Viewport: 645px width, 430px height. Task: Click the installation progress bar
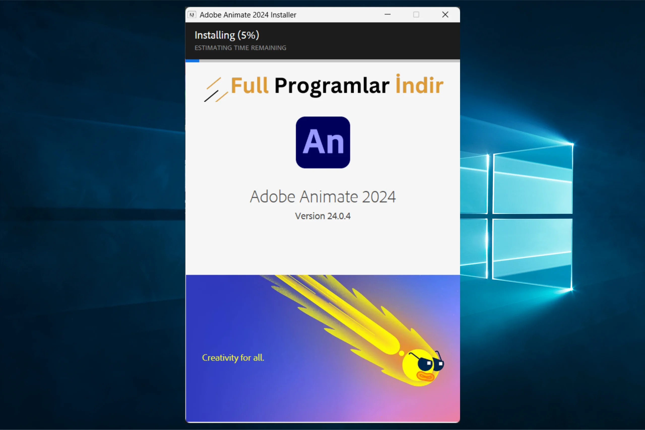coord(322,61)
